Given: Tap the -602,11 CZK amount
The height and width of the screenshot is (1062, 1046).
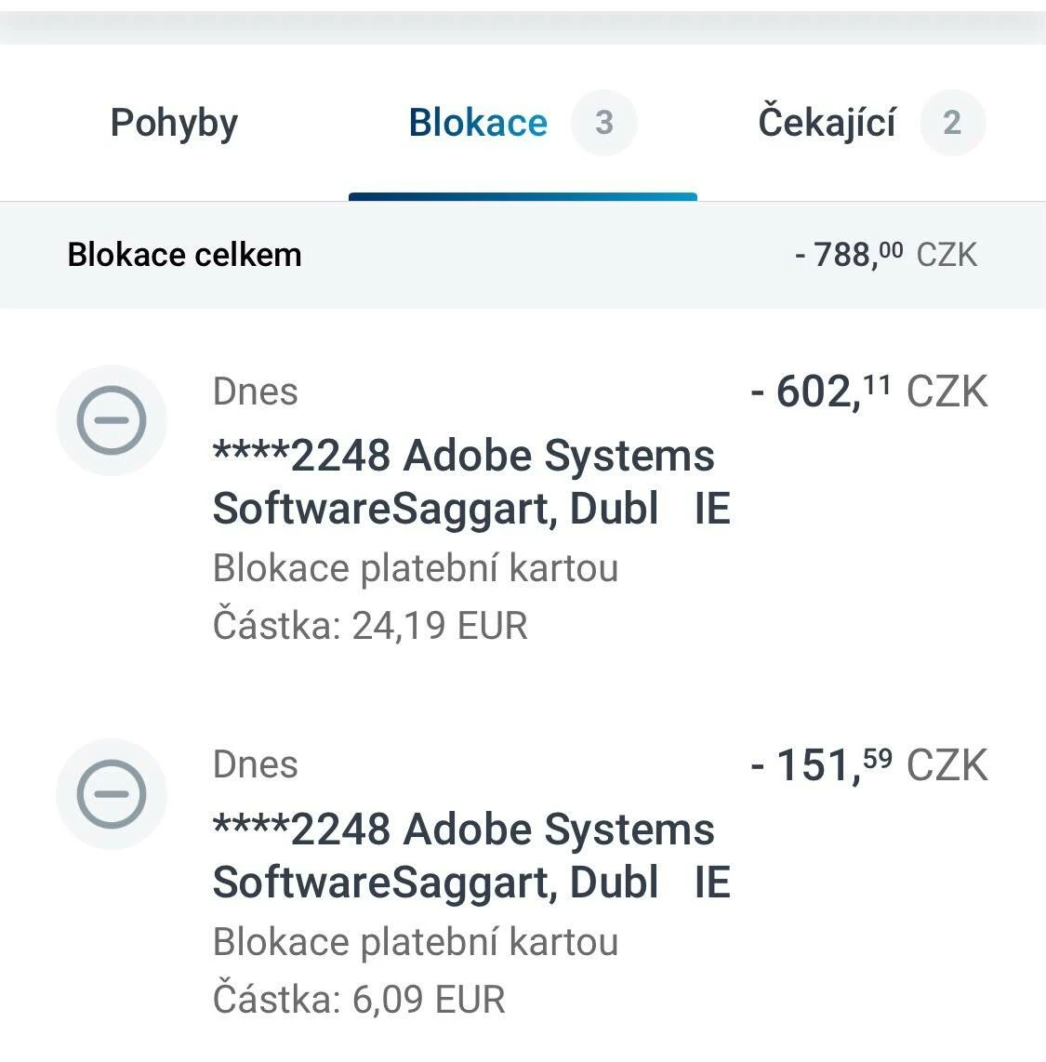Looking at the screenshot, I should (869, 392).
